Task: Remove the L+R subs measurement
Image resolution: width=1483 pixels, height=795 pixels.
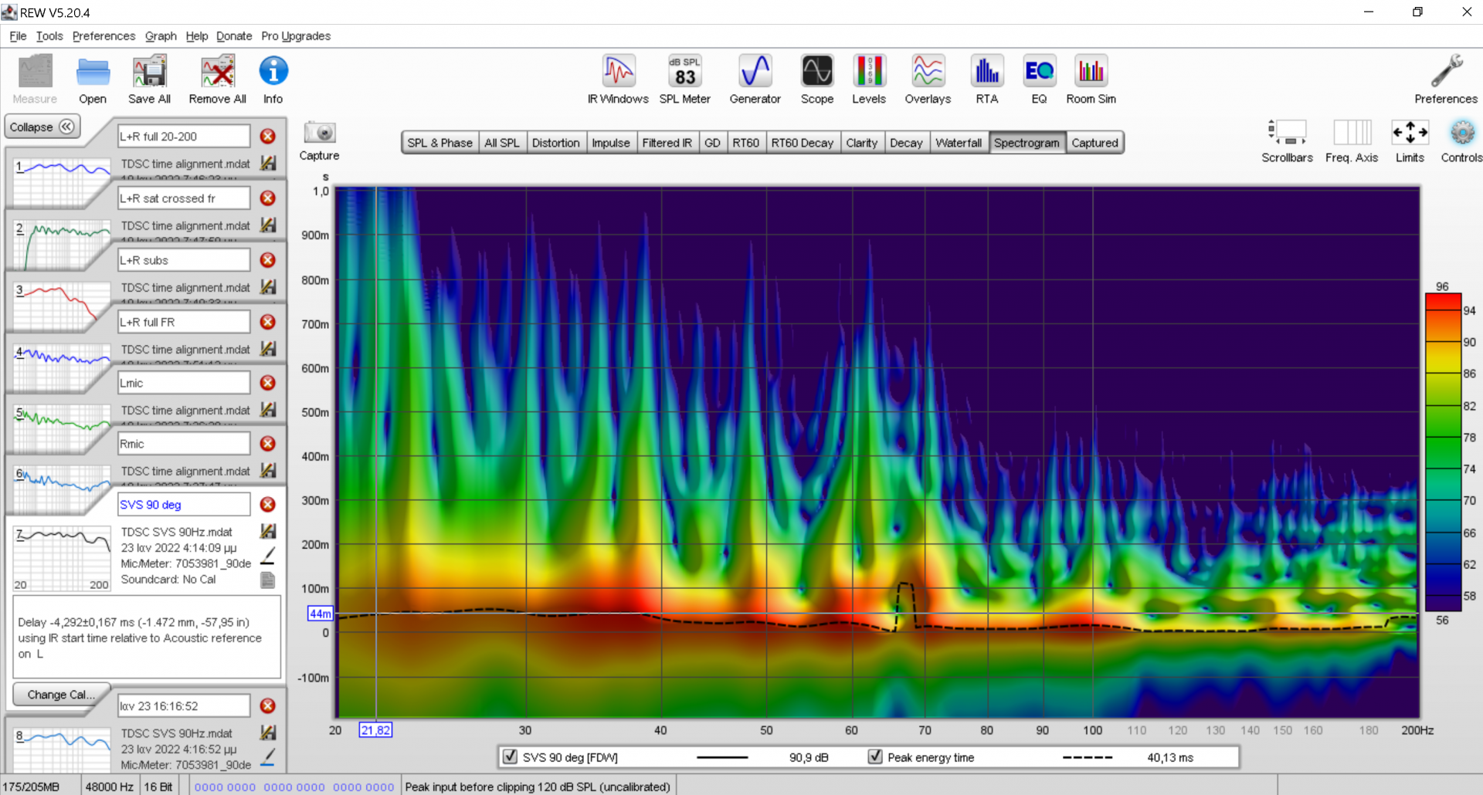Action: [268, 260]
